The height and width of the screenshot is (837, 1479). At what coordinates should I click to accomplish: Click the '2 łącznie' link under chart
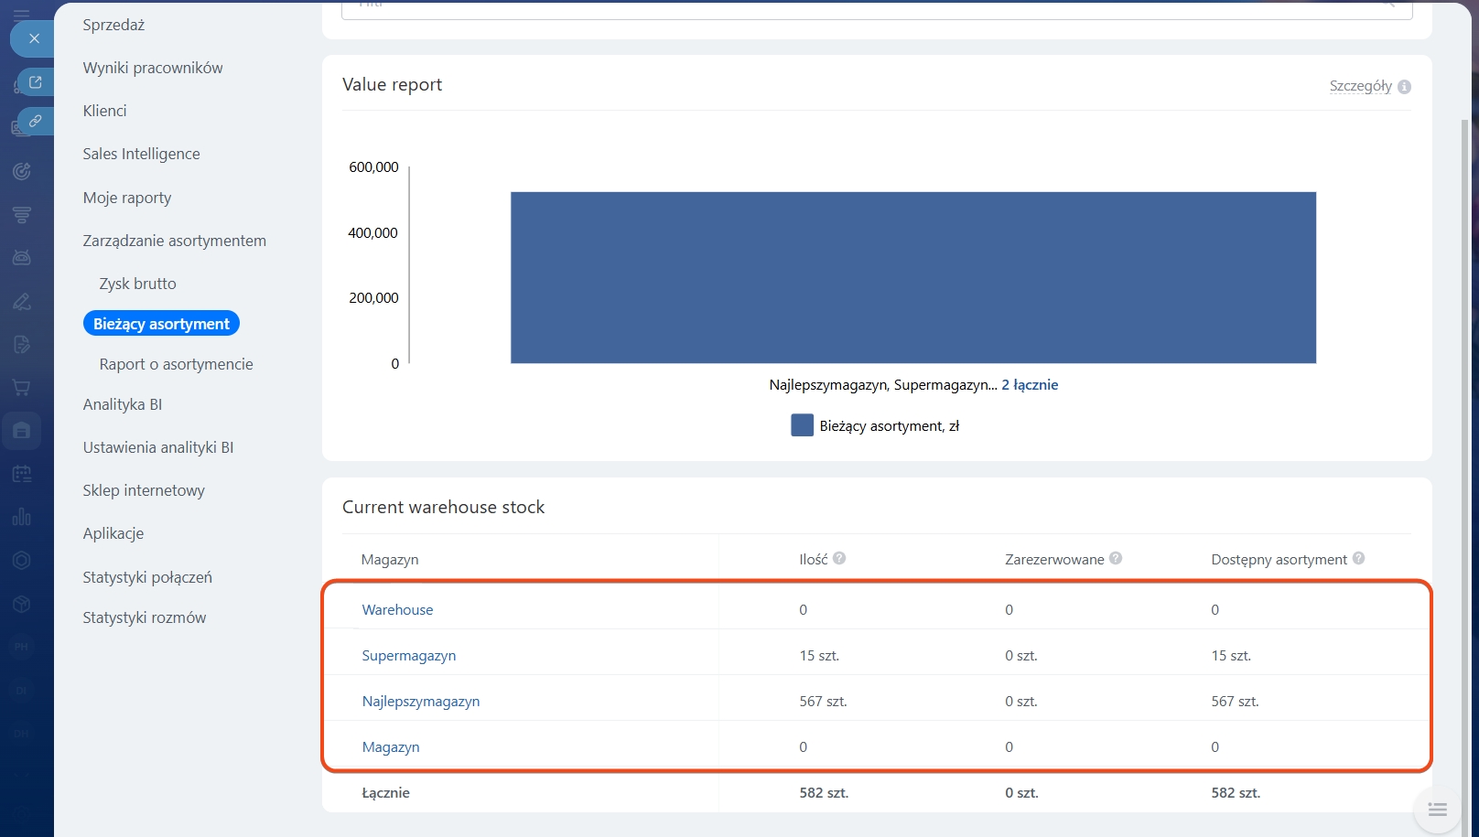point(1029,385)
